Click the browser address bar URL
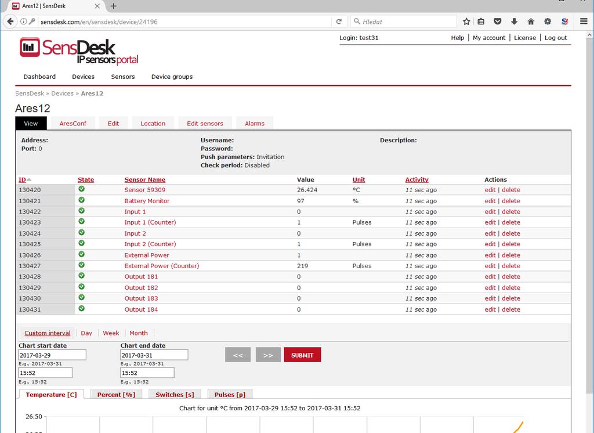Screen dimensions: 594x433 (99, 21)
